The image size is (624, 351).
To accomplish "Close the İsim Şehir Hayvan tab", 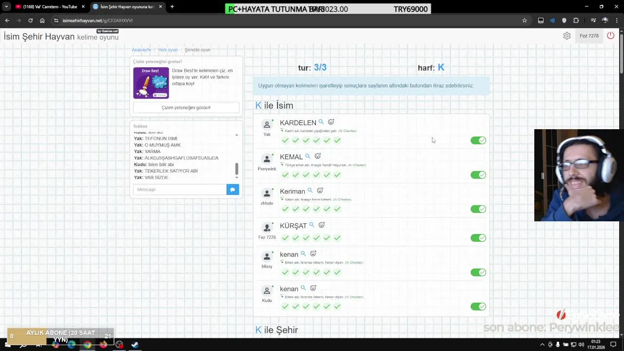I will pyautogui.click(x=160, y=7).
